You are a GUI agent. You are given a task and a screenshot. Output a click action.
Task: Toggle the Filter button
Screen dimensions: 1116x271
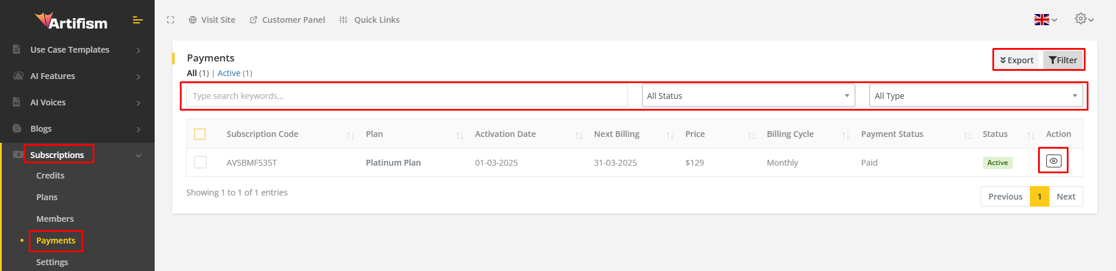coord(1063,60)
